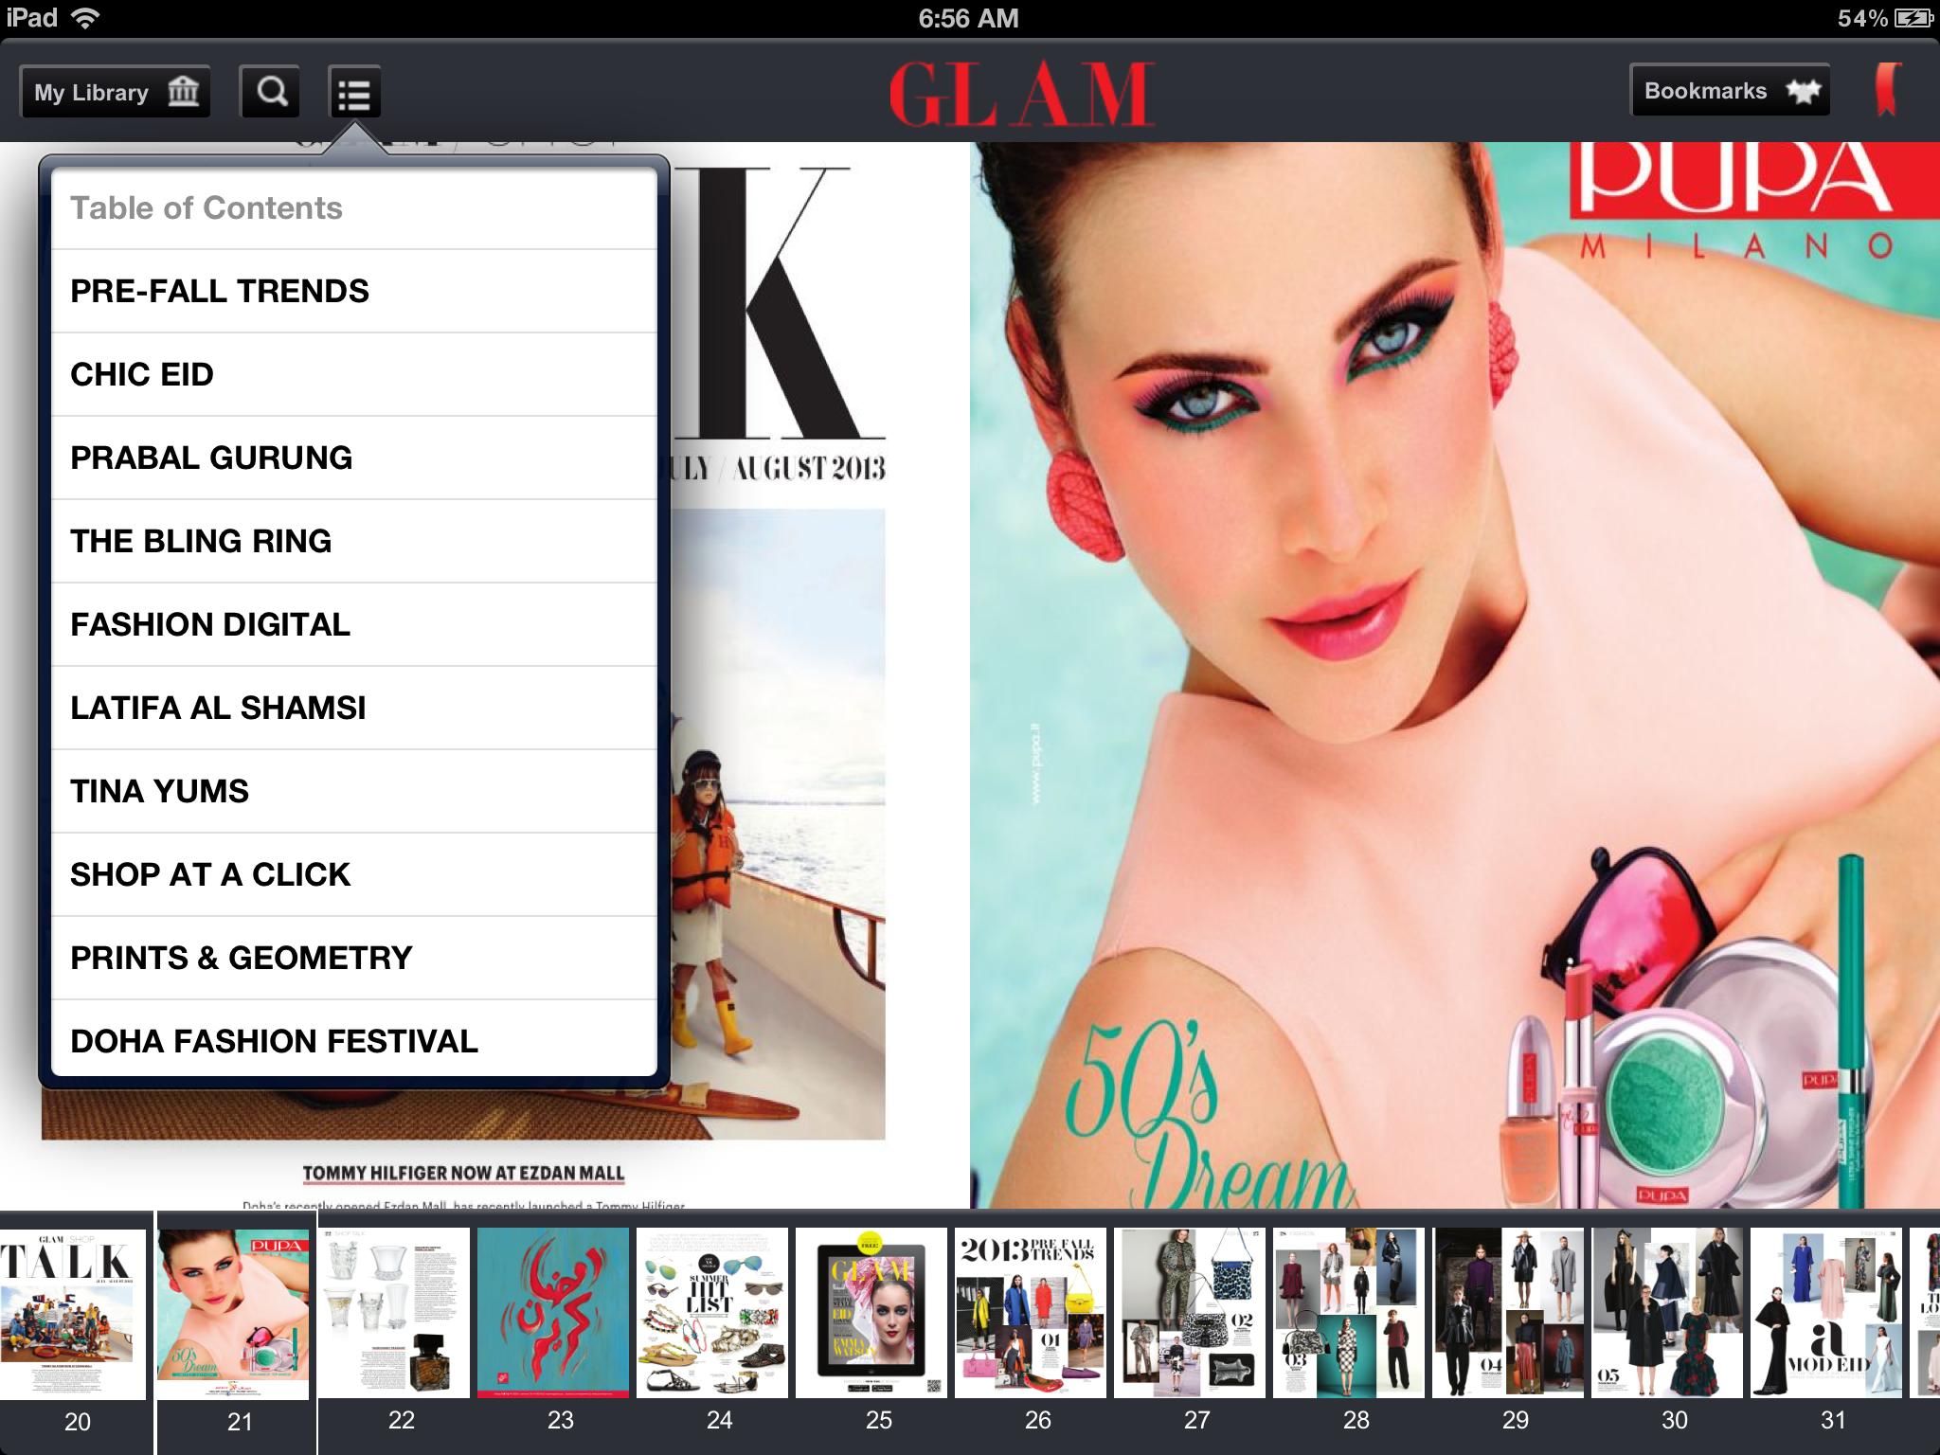Open the search magnifier icon
This screenshot has height=1455, width=1940.
[x=273, y=91]
